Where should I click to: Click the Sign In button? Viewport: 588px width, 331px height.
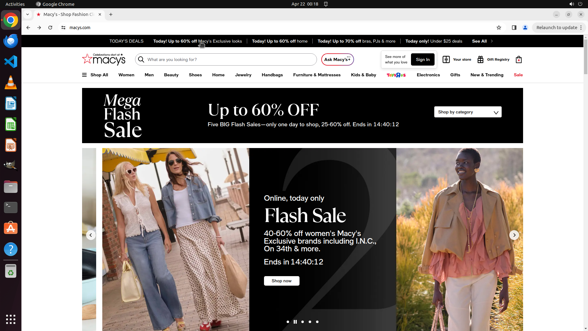[423, 59]
